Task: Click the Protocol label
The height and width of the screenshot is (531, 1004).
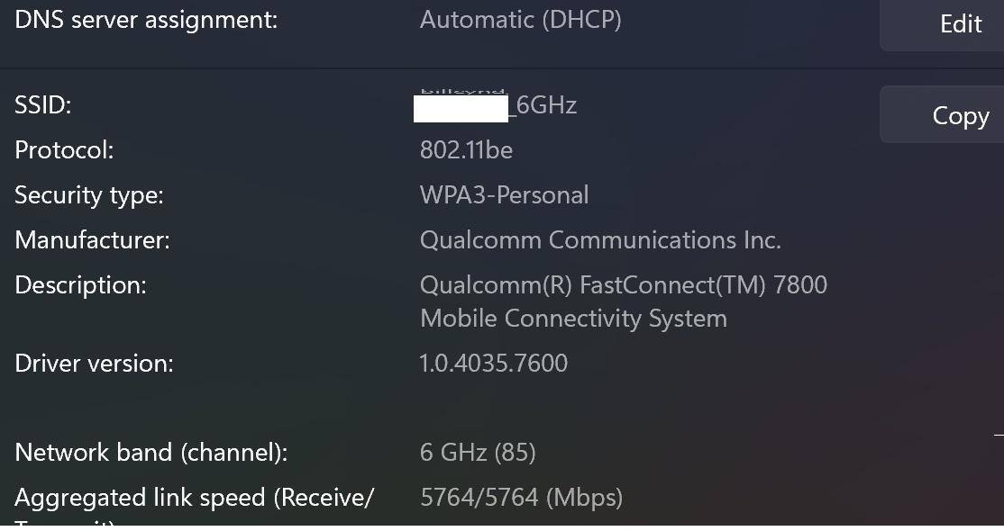Action: (x=64, y=150)
